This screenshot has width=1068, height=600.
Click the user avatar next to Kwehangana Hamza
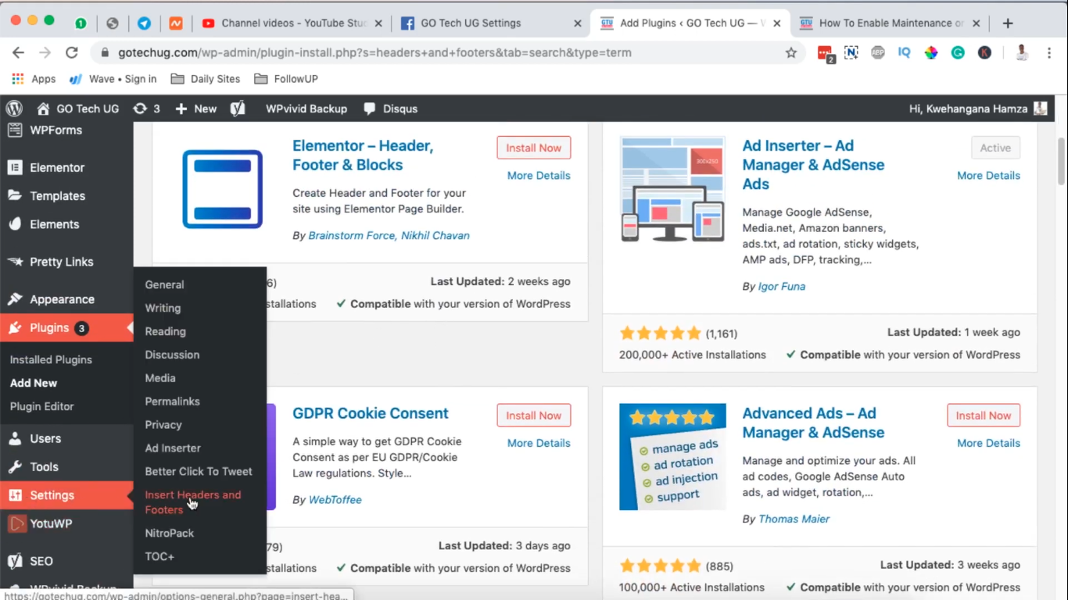[x=1040, y=109]
